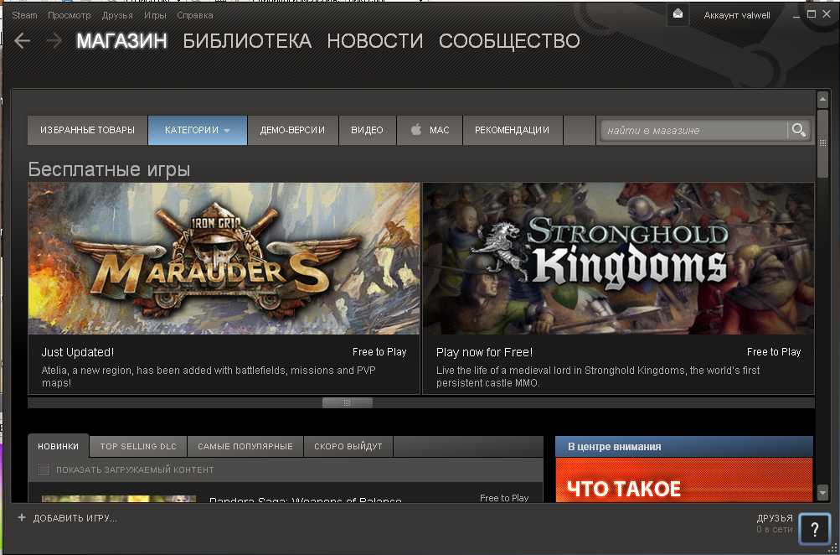The image size is (840, 555).
Task: Switch to the МАГАЗИН section
Action: [x=121, y=41]
